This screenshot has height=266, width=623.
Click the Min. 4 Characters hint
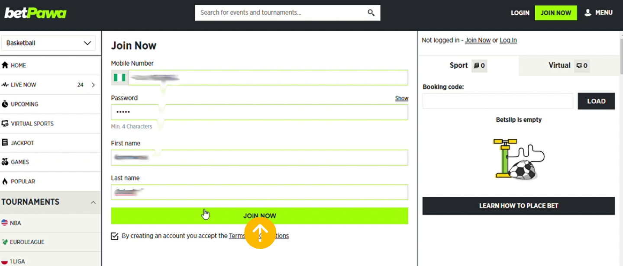132,127
